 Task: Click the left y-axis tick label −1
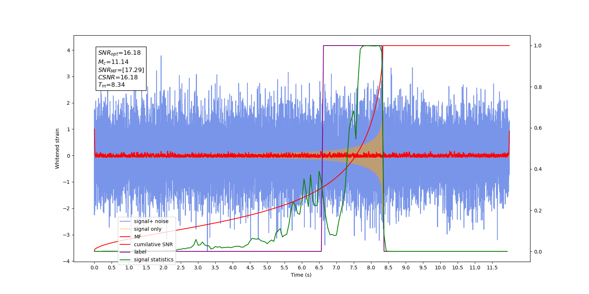coord(66,182)
